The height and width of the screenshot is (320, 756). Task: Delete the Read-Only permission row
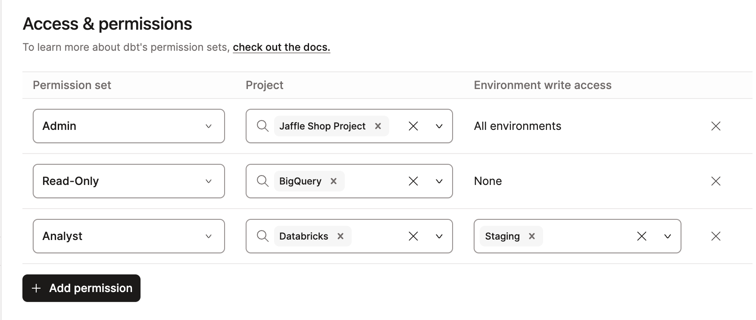715,181
